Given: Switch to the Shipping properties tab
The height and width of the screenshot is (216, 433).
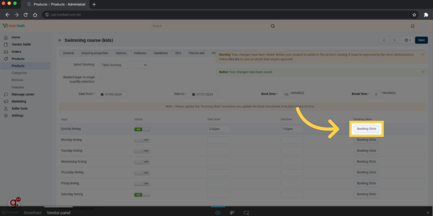Looking at the screenshot, I should [94, 53].
